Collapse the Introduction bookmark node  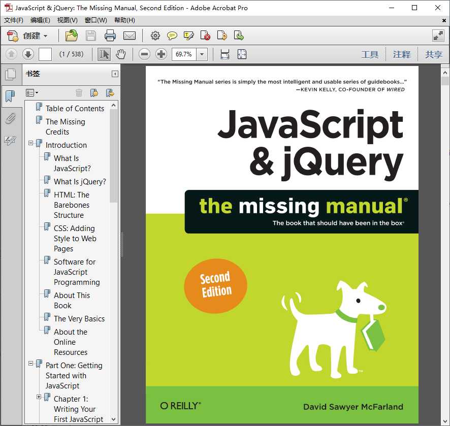pyautogui.click(x=30, y=143)
